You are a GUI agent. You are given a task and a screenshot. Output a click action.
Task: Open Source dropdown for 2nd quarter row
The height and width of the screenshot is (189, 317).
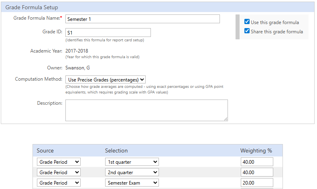coord(59,173)
